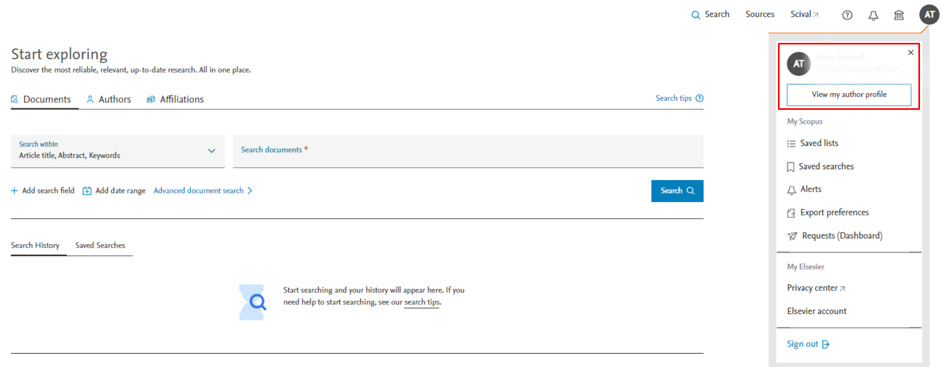Close the account panel with X
The image size is (942, 367).
tap(911, 53)
